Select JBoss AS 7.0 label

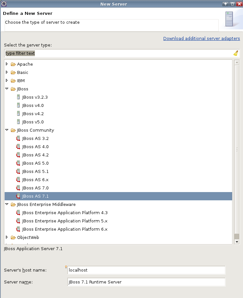point(35,188)
